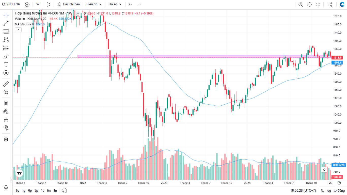Expand the Biểu đồ dropdown
This screenshot has width=347, height=195.
point(94,4)
